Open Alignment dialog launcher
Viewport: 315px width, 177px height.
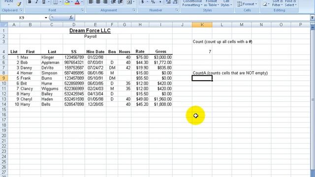pyautogui.click(x=134, y=10)
